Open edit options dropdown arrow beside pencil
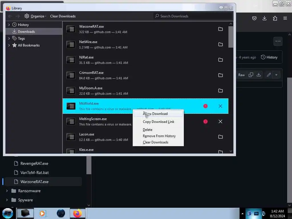This screenshot has height=219, width=292. [276, 75]
